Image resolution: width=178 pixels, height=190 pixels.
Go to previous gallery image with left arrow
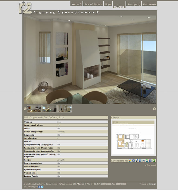[25, 109]
